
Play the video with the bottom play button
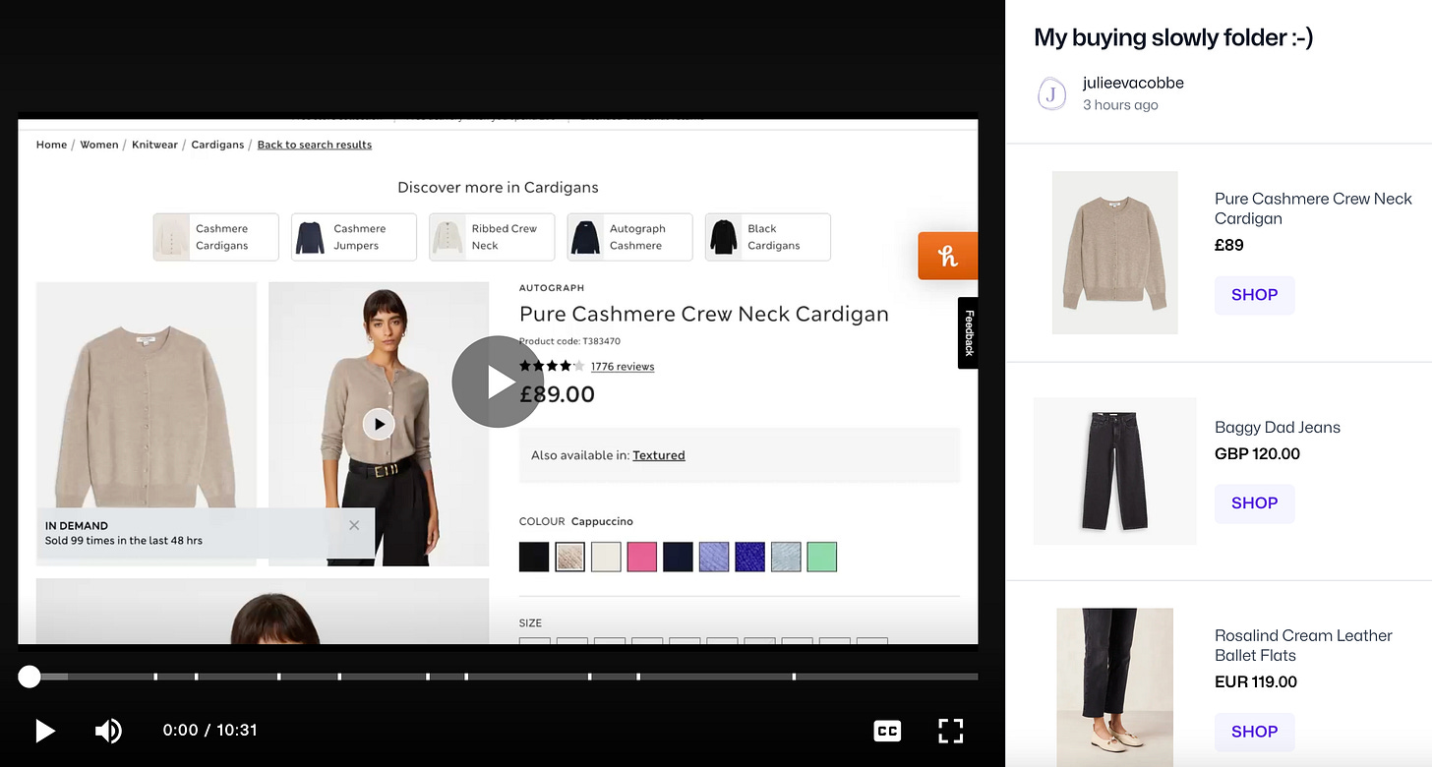pyautogui.click(x=44, y=731)
